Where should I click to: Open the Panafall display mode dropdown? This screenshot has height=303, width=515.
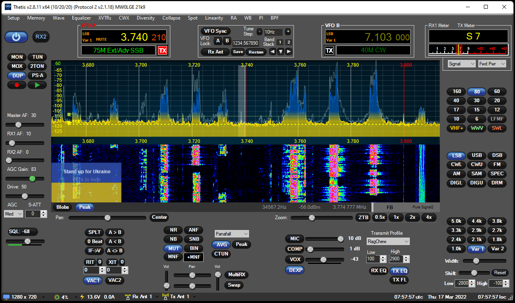(232, 234)
